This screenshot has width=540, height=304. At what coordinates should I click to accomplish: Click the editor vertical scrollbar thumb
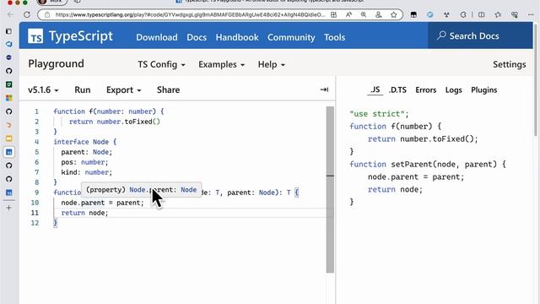click(x=330, y=189)
